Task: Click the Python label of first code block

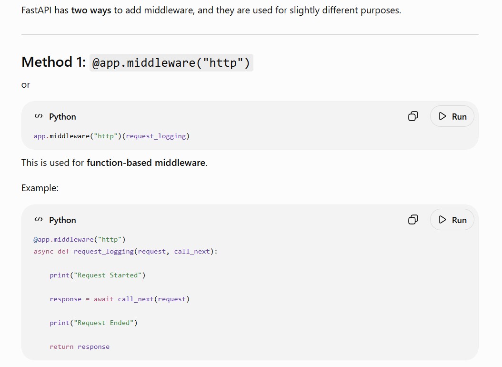Action: (x=62, y=117)
